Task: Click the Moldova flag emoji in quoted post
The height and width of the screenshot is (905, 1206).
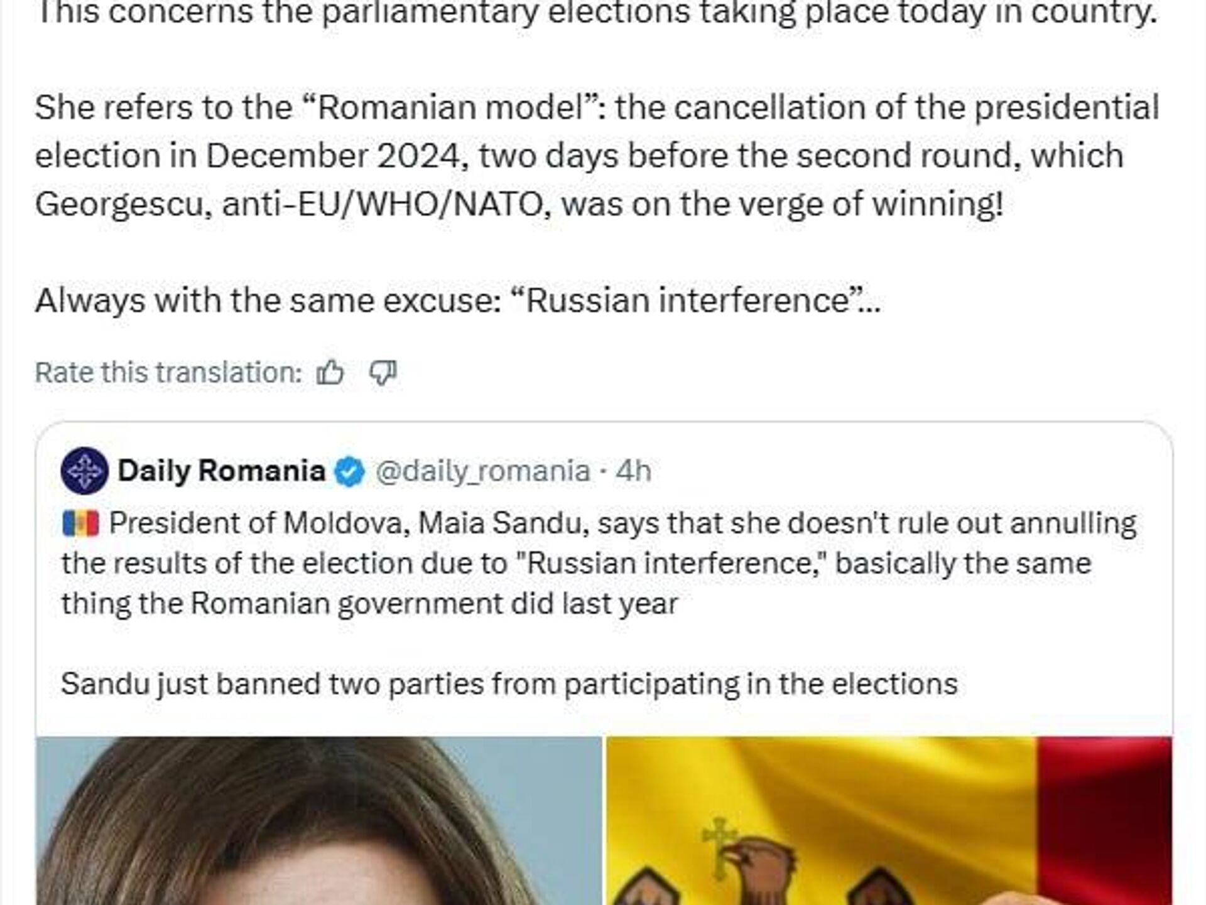Action: [80, 524]
